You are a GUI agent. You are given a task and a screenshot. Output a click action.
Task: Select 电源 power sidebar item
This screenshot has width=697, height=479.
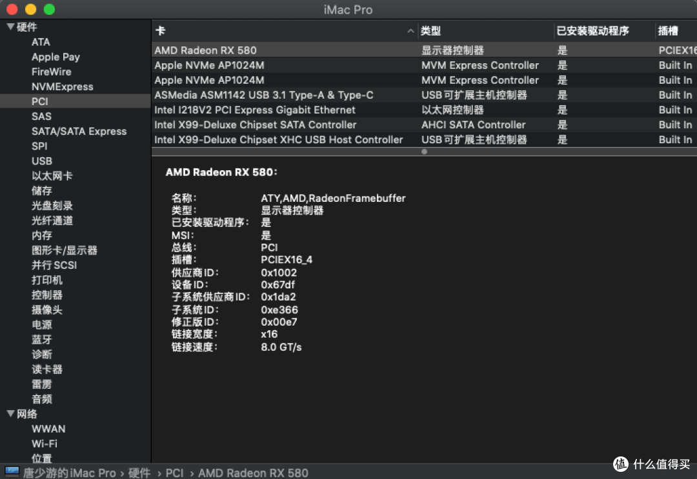(x=42, y=324)
